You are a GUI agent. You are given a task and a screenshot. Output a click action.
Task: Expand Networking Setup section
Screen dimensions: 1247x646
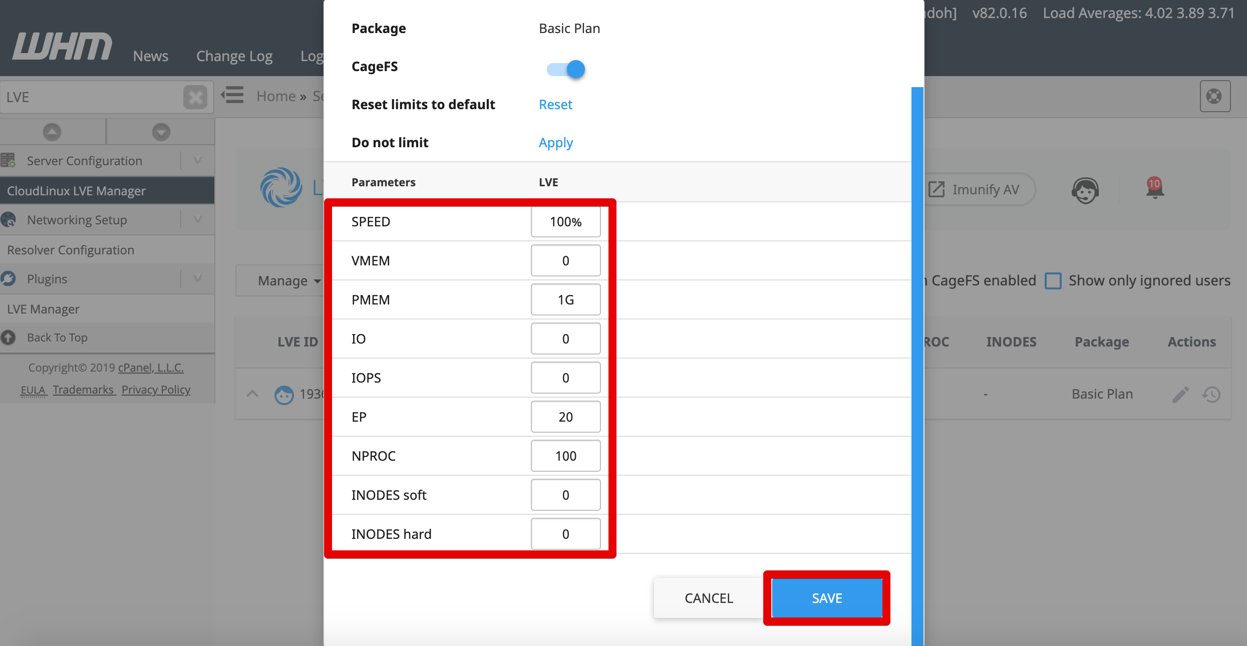(198, 219)
